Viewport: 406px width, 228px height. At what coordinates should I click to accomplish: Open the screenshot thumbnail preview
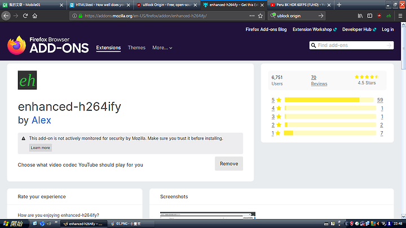pos(208,215)
